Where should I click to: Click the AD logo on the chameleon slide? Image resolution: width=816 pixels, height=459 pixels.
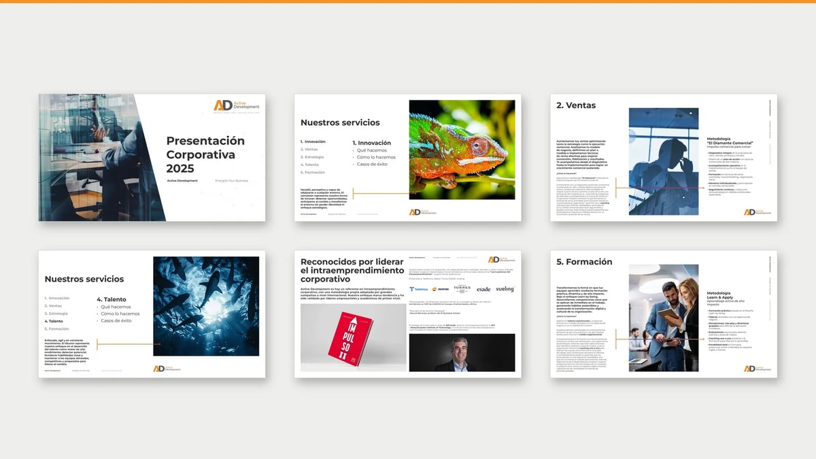click(422, 212)
